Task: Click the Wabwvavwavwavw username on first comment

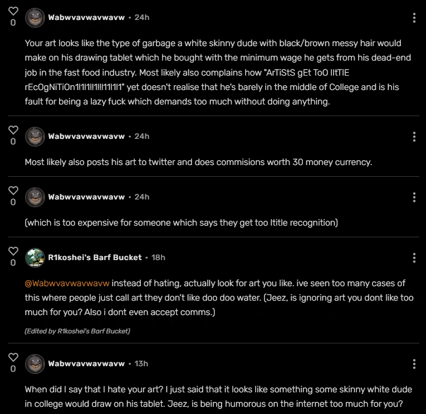Action: click(x=86, y=17)
